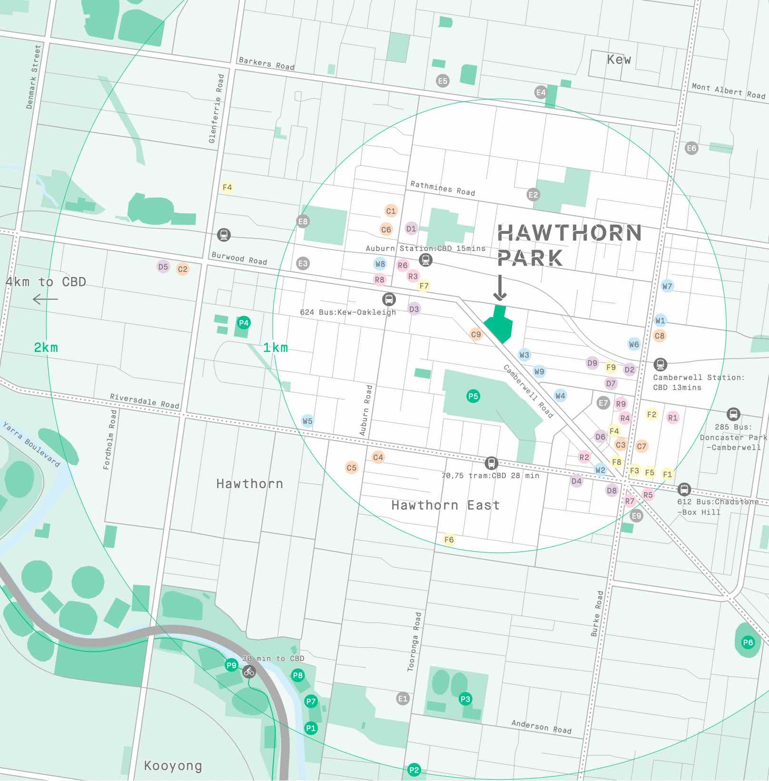Click the green P4 park marker
Viewport: 769px width, 781px height.
[244, 323]
